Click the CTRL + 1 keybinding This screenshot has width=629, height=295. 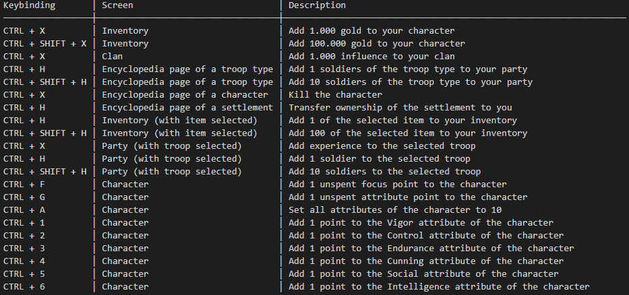[x=24, y=223]
